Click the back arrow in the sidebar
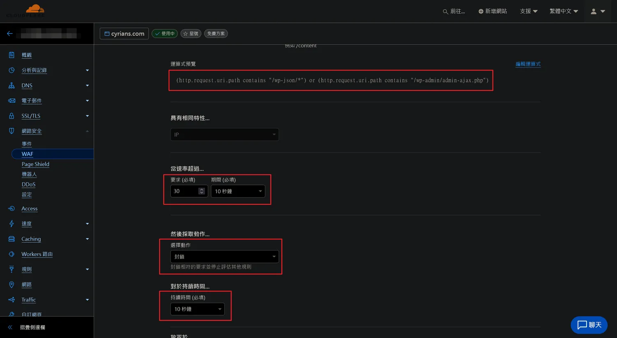This screenshot has width=617, height=338. click(10, 34)
